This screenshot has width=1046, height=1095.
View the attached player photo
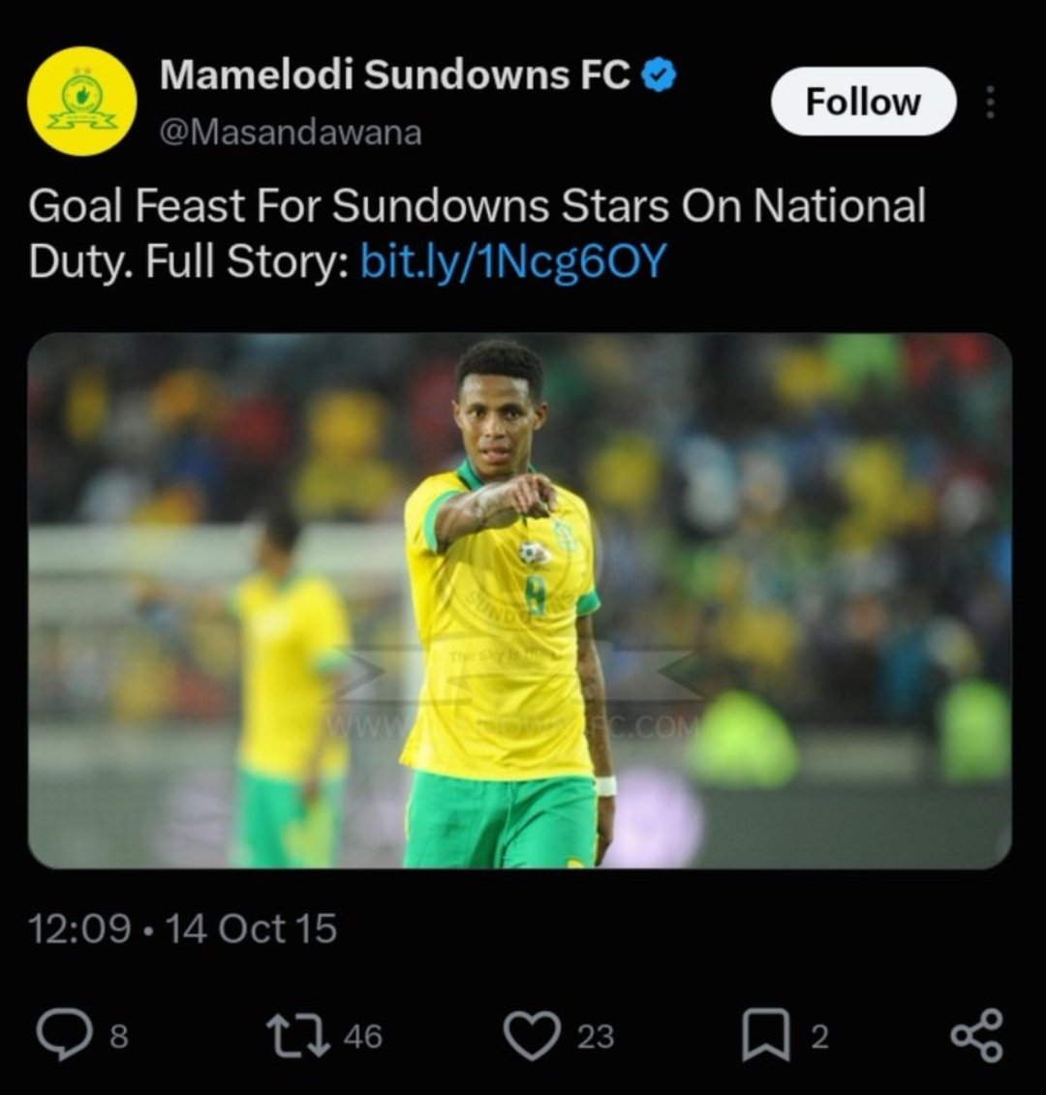click(519, 600)
